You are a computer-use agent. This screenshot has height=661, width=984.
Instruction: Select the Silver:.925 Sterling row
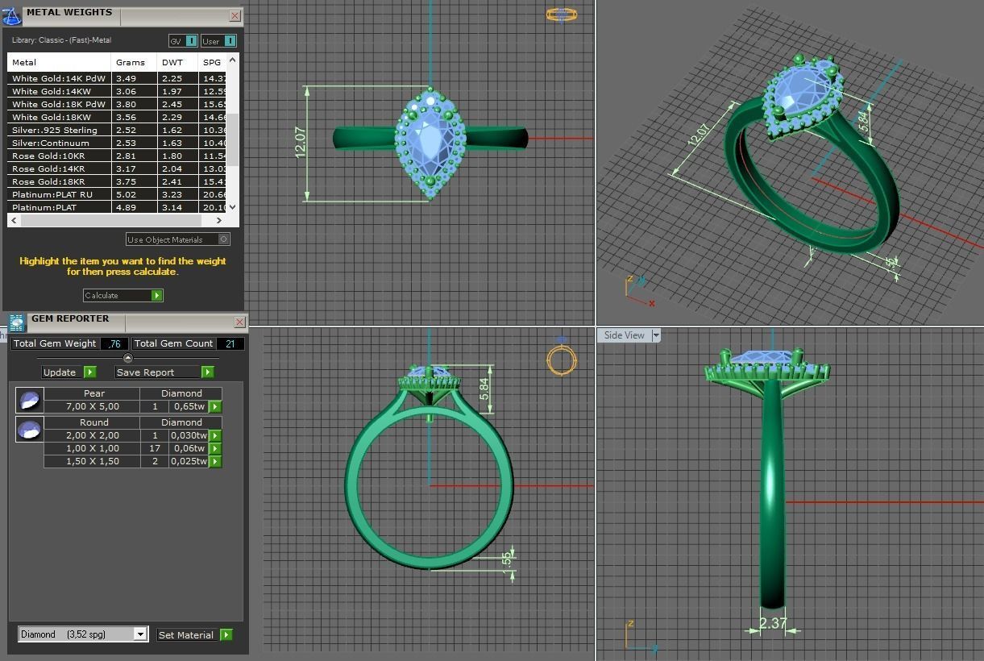coord(118,131)
